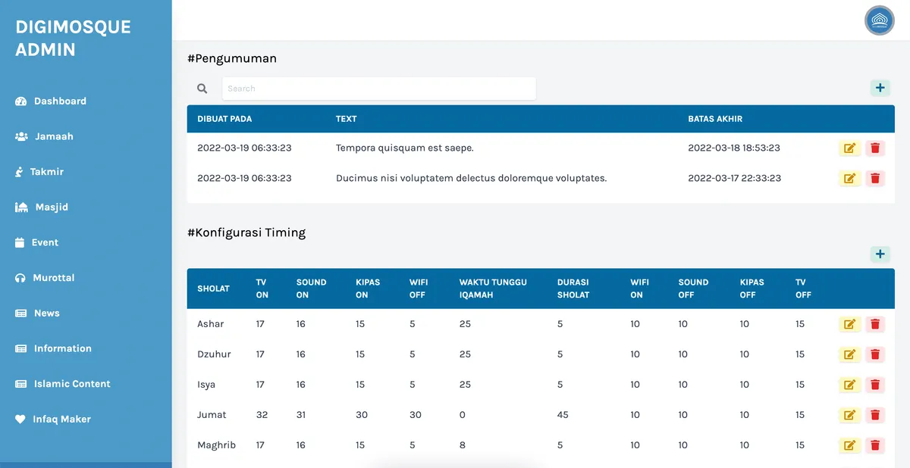
Task: Delete the Jumat timing row
Action: point(875,415)
